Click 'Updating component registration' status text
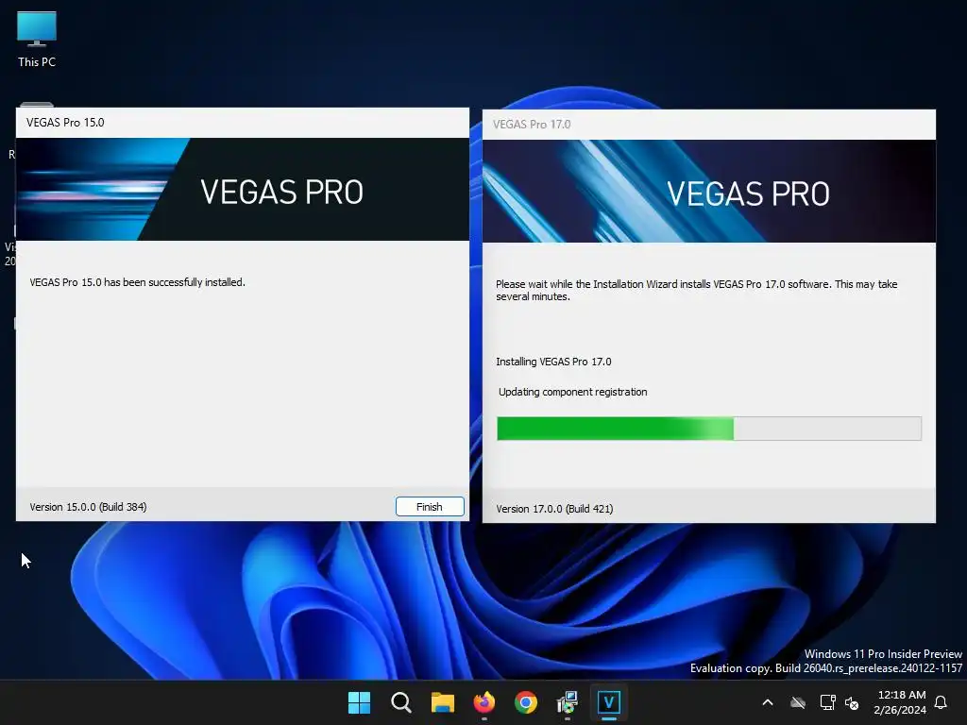The image size is (967, 725). click(x=573, y=392)
